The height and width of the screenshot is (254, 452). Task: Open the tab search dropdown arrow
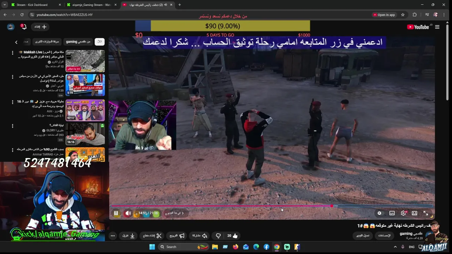click(x=4, y=5)
